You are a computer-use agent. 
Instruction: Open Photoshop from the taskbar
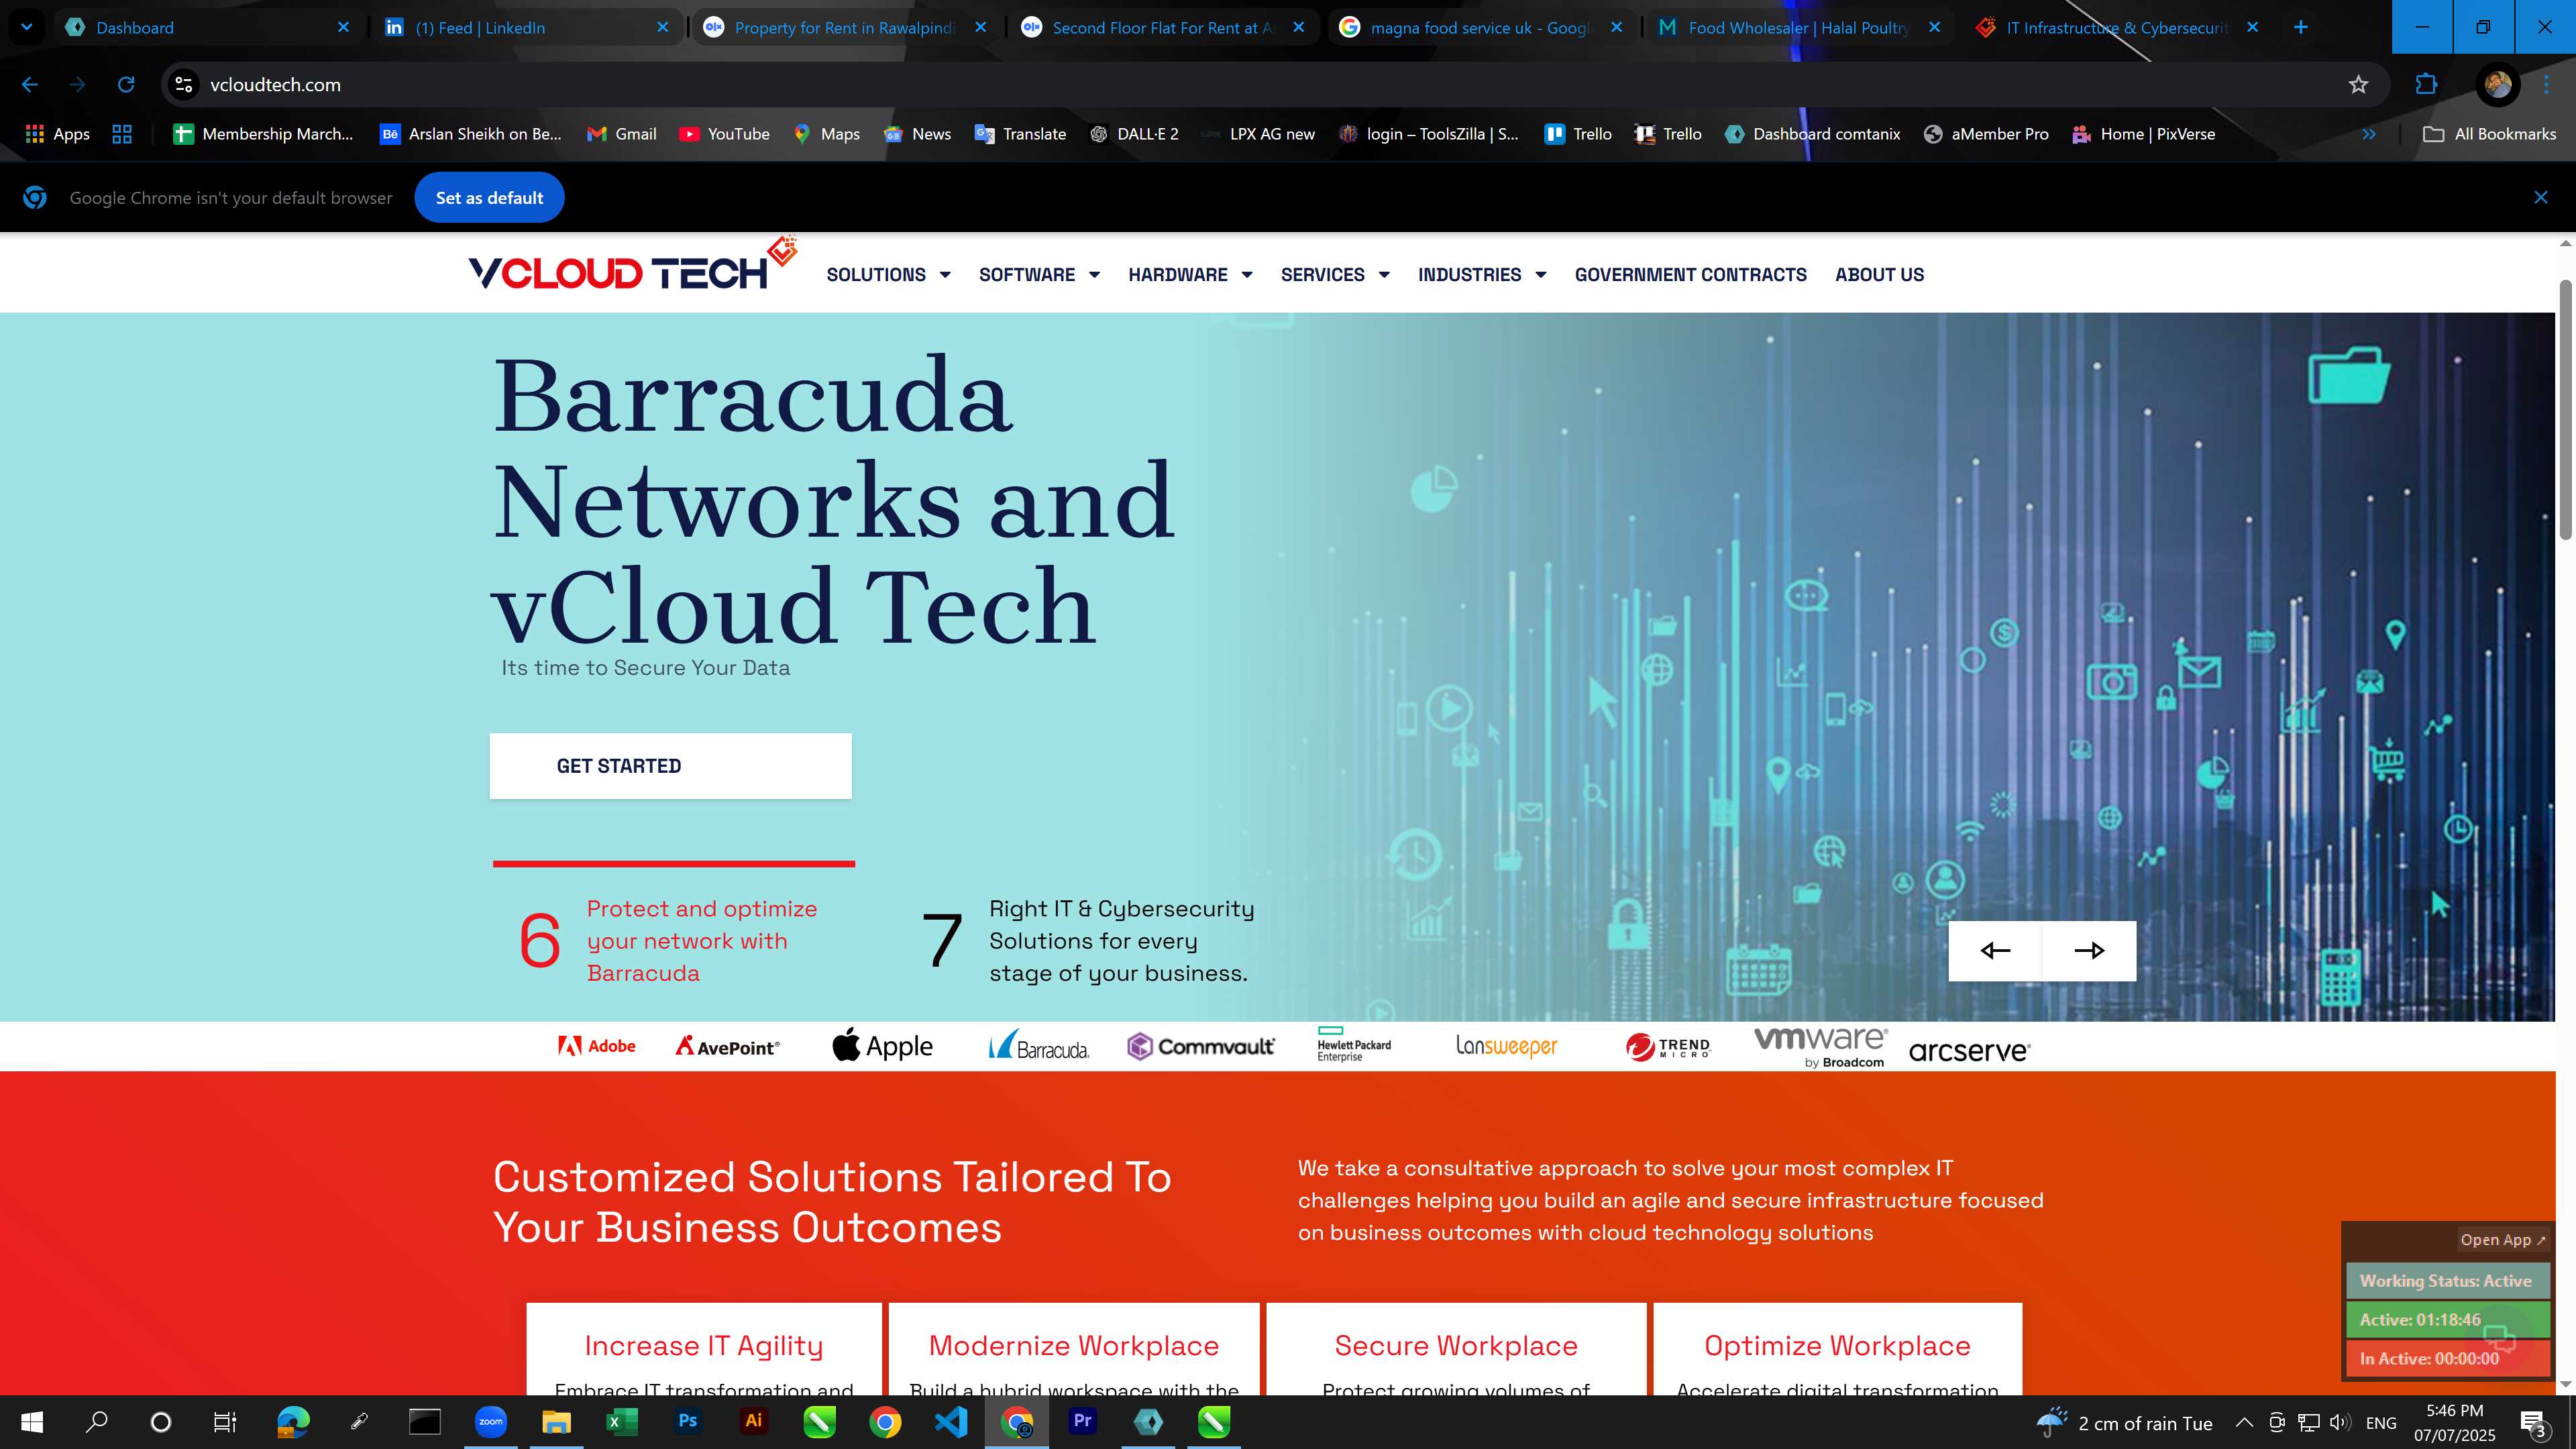click(x=688, y=1422)
